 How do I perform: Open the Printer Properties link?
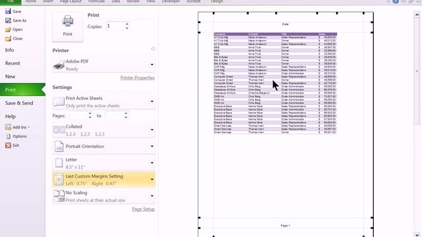pos(137,78)
